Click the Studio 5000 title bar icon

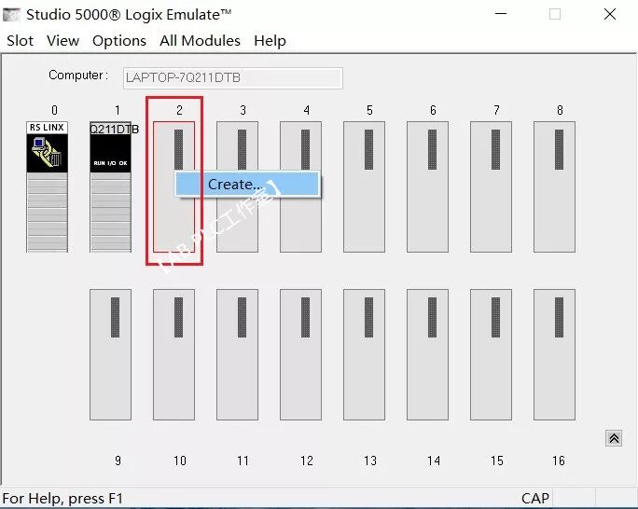11,15
